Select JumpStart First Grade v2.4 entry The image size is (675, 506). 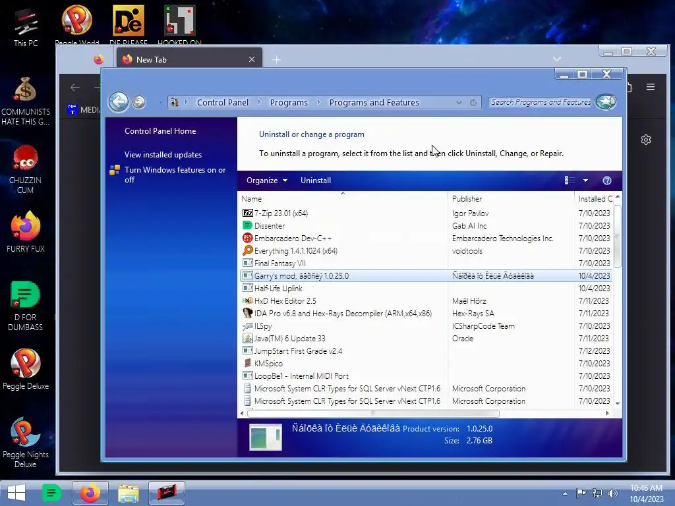pyautogui.click(x=426, y=351)
